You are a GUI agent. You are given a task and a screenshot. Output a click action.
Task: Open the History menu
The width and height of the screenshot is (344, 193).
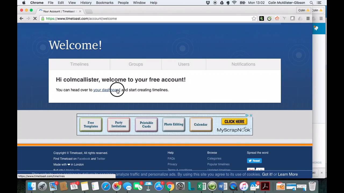coord(86,3)
